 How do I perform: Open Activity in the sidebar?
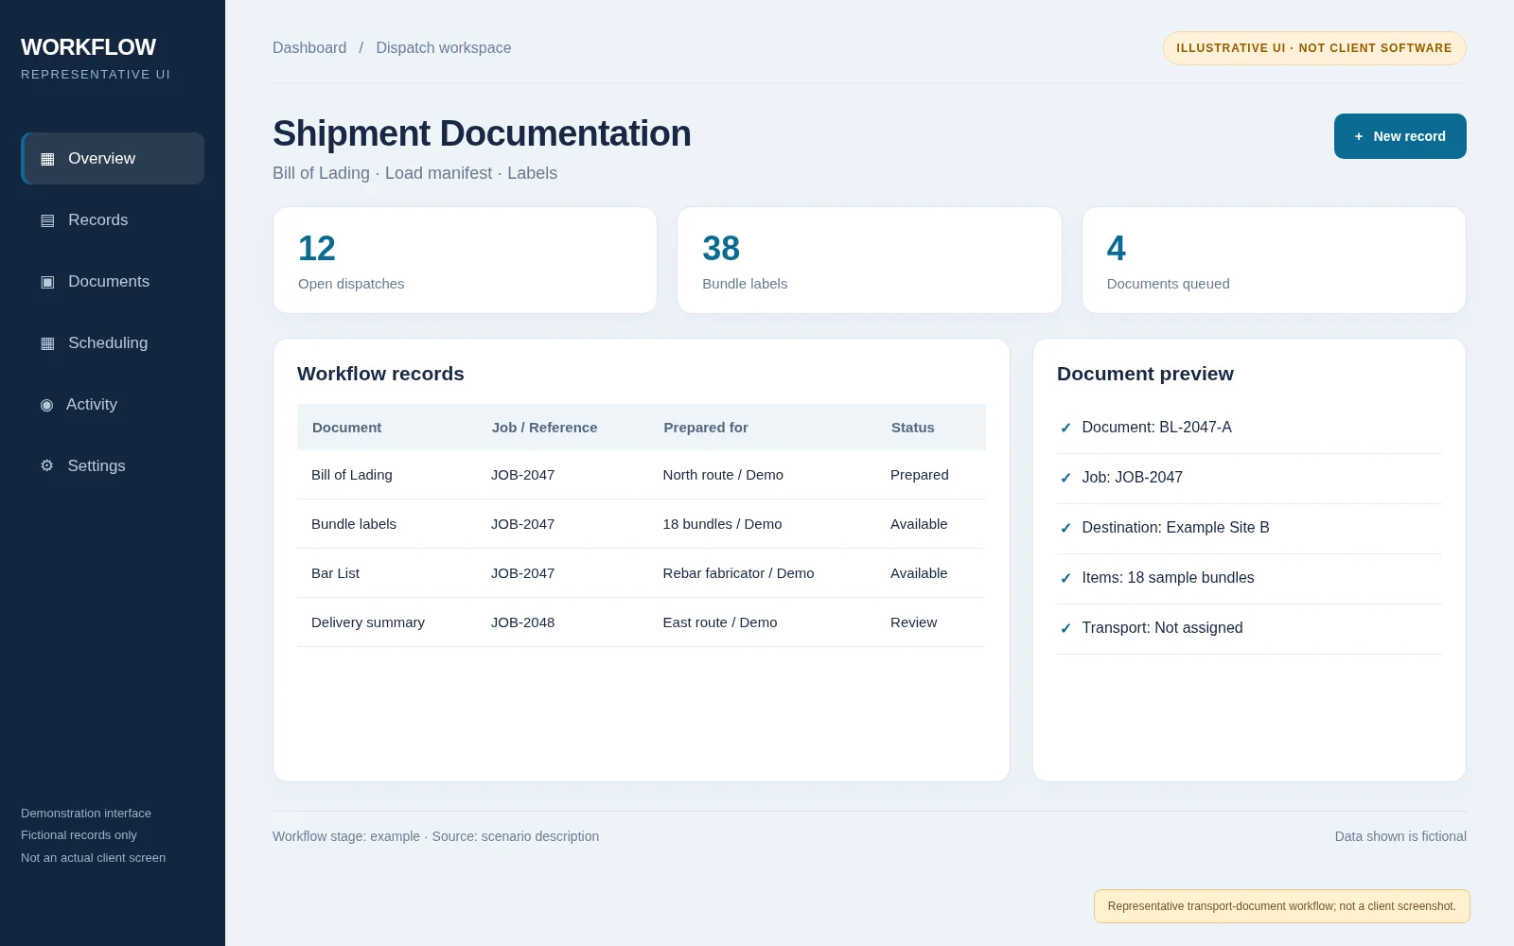[x=113, y=404]
